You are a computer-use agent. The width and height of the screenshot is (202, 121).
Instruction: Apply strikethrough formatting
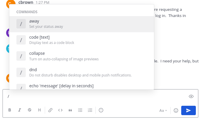coord(30,110)
